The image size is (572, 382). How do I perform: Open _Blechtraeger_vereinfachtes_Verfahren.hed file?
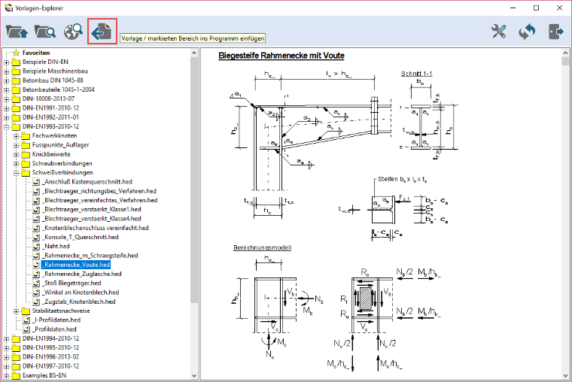coord(99,200)
